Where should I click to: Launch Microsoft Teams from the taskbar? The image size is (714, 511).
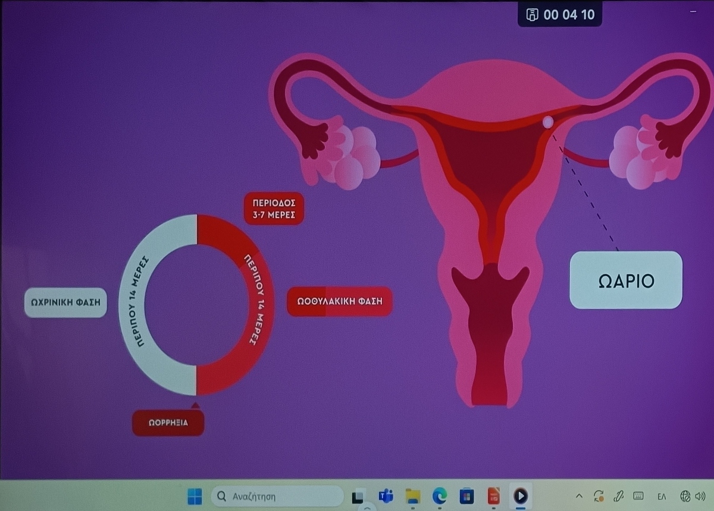(x=386, y=496)
